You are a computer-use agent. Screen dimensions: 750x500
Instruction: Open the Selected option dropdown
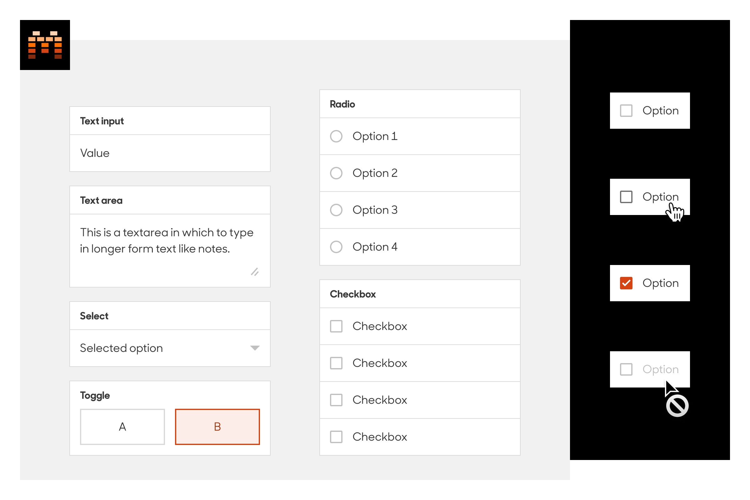(x=170, y=348)
